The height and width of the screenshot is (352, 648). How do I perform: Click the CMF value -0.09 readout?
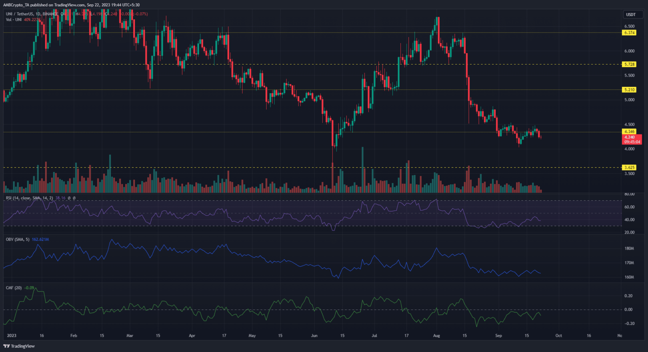(29, 288)
